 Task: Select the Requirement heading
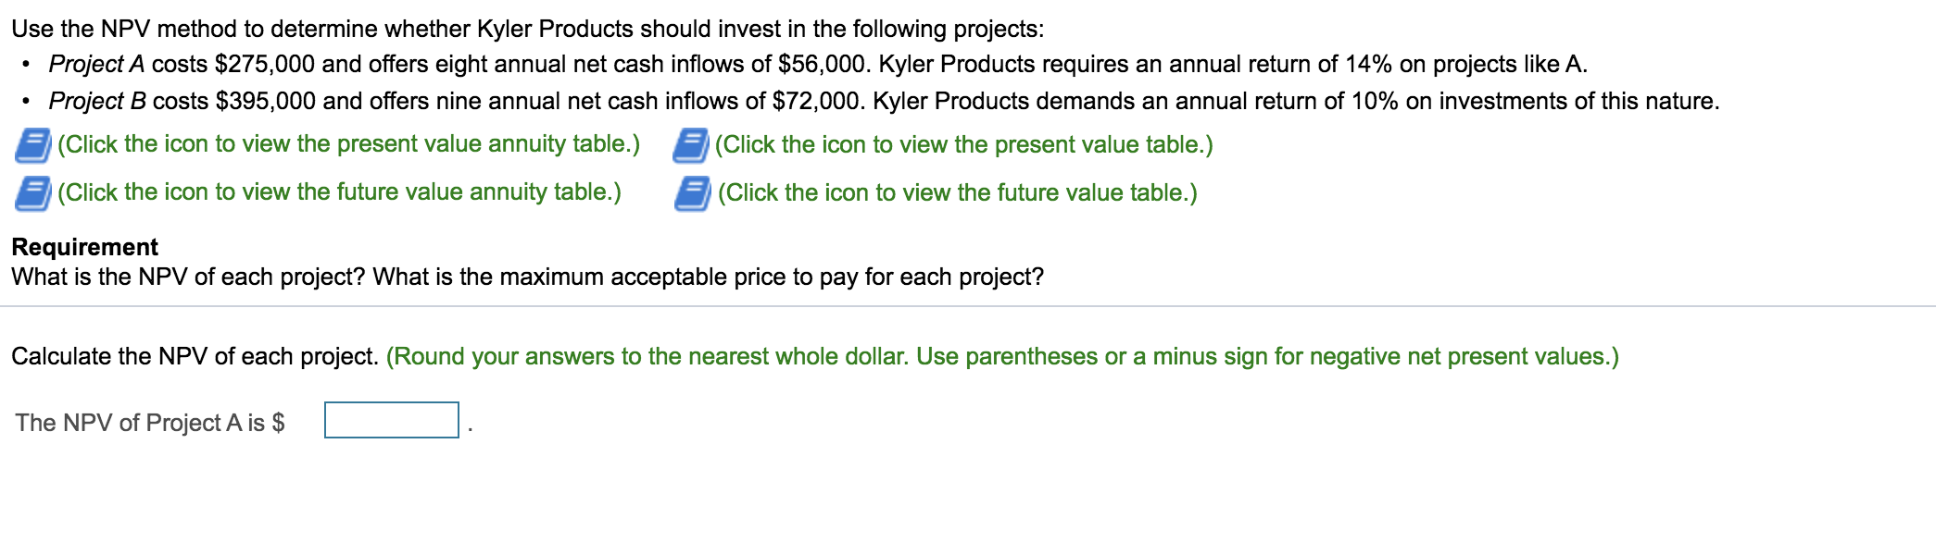tap(83, 246)
